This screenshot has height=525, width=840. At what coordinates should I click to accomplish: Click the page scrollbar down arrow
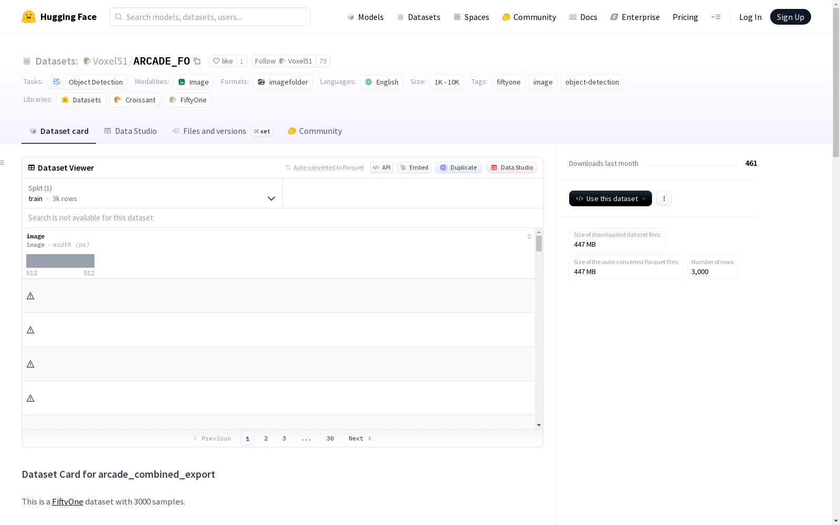pyautogui.click(x=836, y=521)
